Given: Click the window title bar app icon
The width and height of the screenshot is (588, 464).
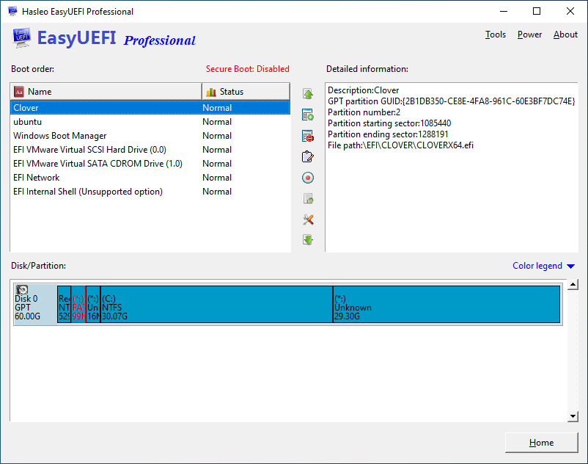Looking at the screenshot, I should click(x=12, y=11).
